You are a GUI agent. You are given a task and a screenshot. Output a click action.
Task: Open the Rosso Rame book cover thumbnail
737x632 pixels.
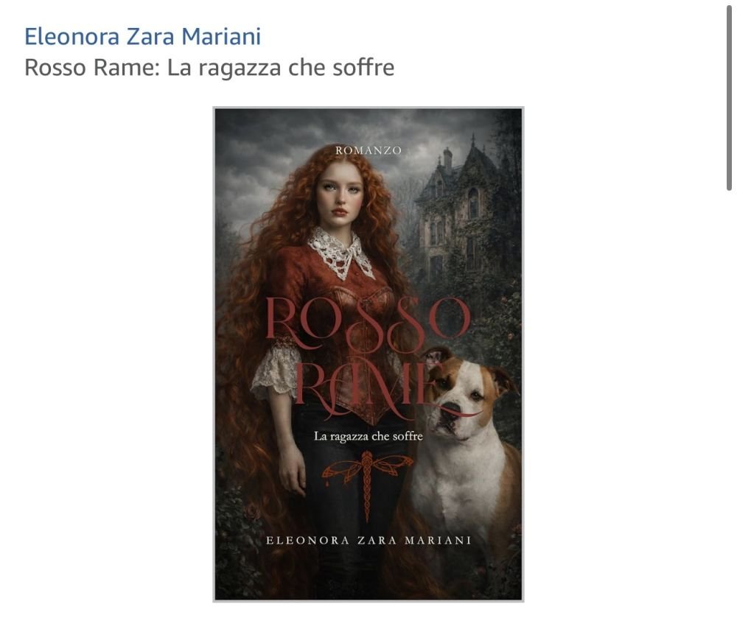coord(368,354)
